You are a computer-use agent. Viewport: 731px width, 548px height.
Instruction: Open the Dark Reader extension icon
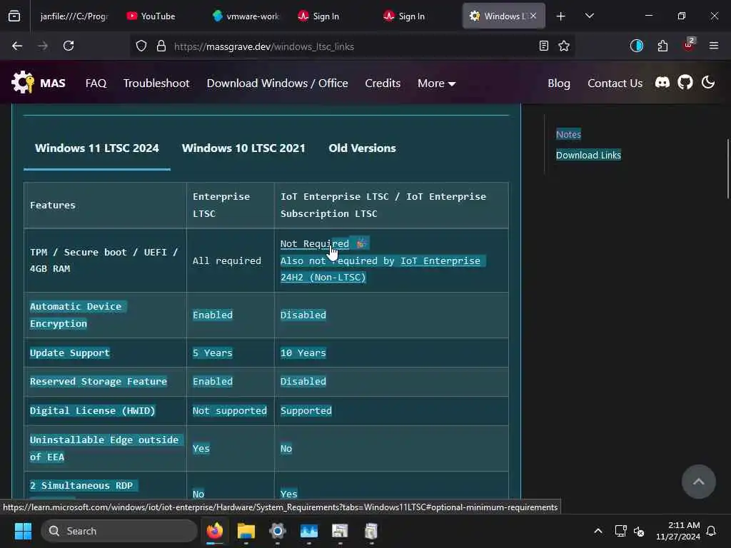coord(636,46)
